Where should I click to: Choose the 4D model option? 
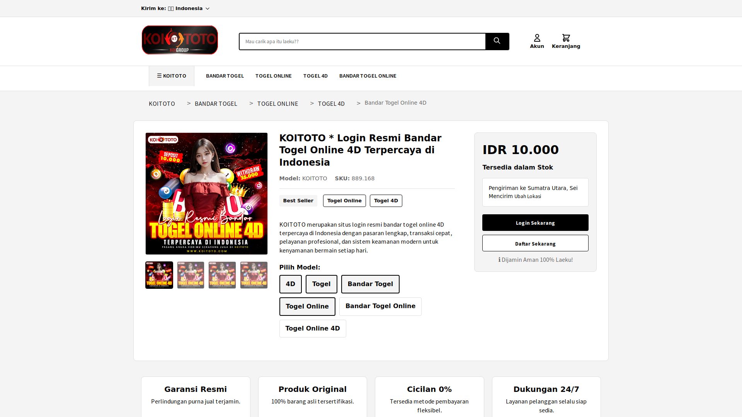tap(291, 284)
